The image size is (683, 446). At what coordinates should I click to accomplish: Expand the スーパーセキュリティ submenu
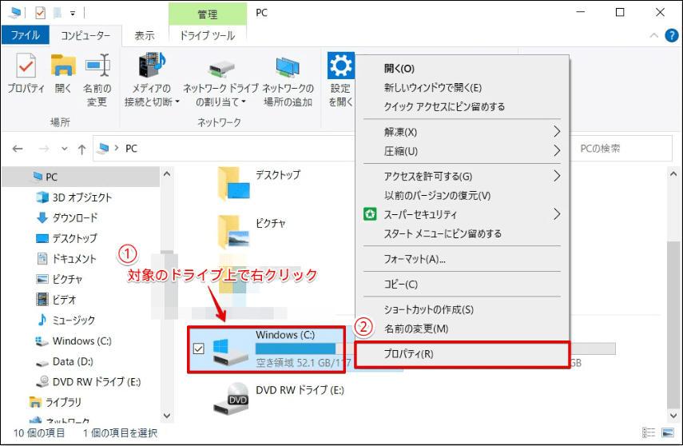click(x=464, y=214)
